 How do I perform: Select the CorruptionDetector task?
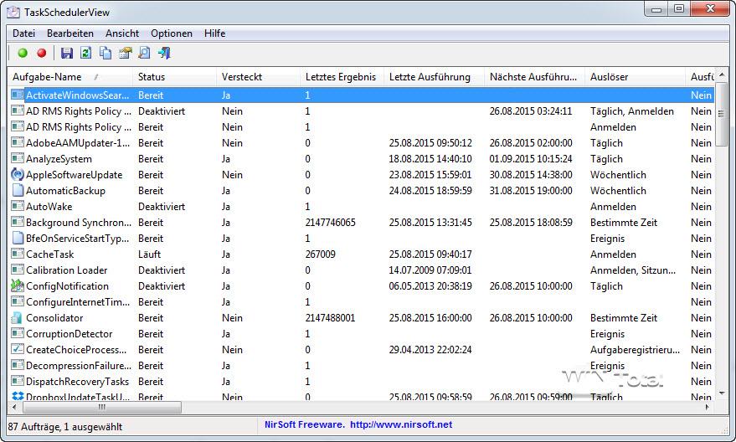click(362, 334)
